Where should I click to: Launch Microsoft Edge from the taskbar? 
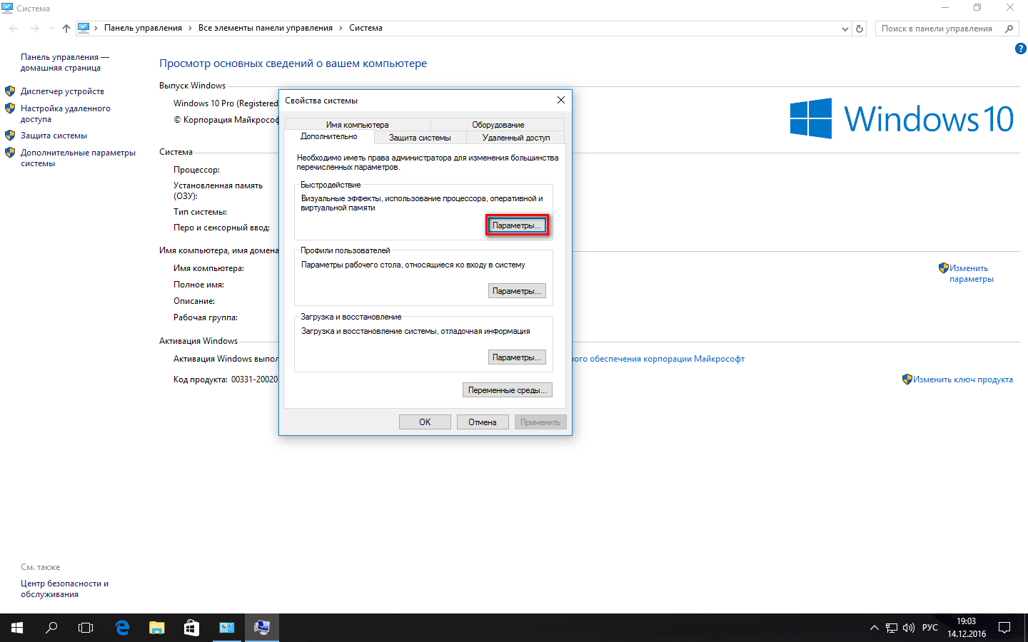click(x=122, y=628)
